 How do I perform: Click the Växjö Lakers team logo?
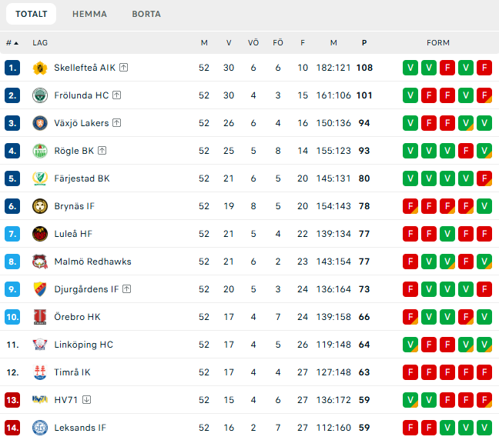pyautogui.click(x=40, y=123)
